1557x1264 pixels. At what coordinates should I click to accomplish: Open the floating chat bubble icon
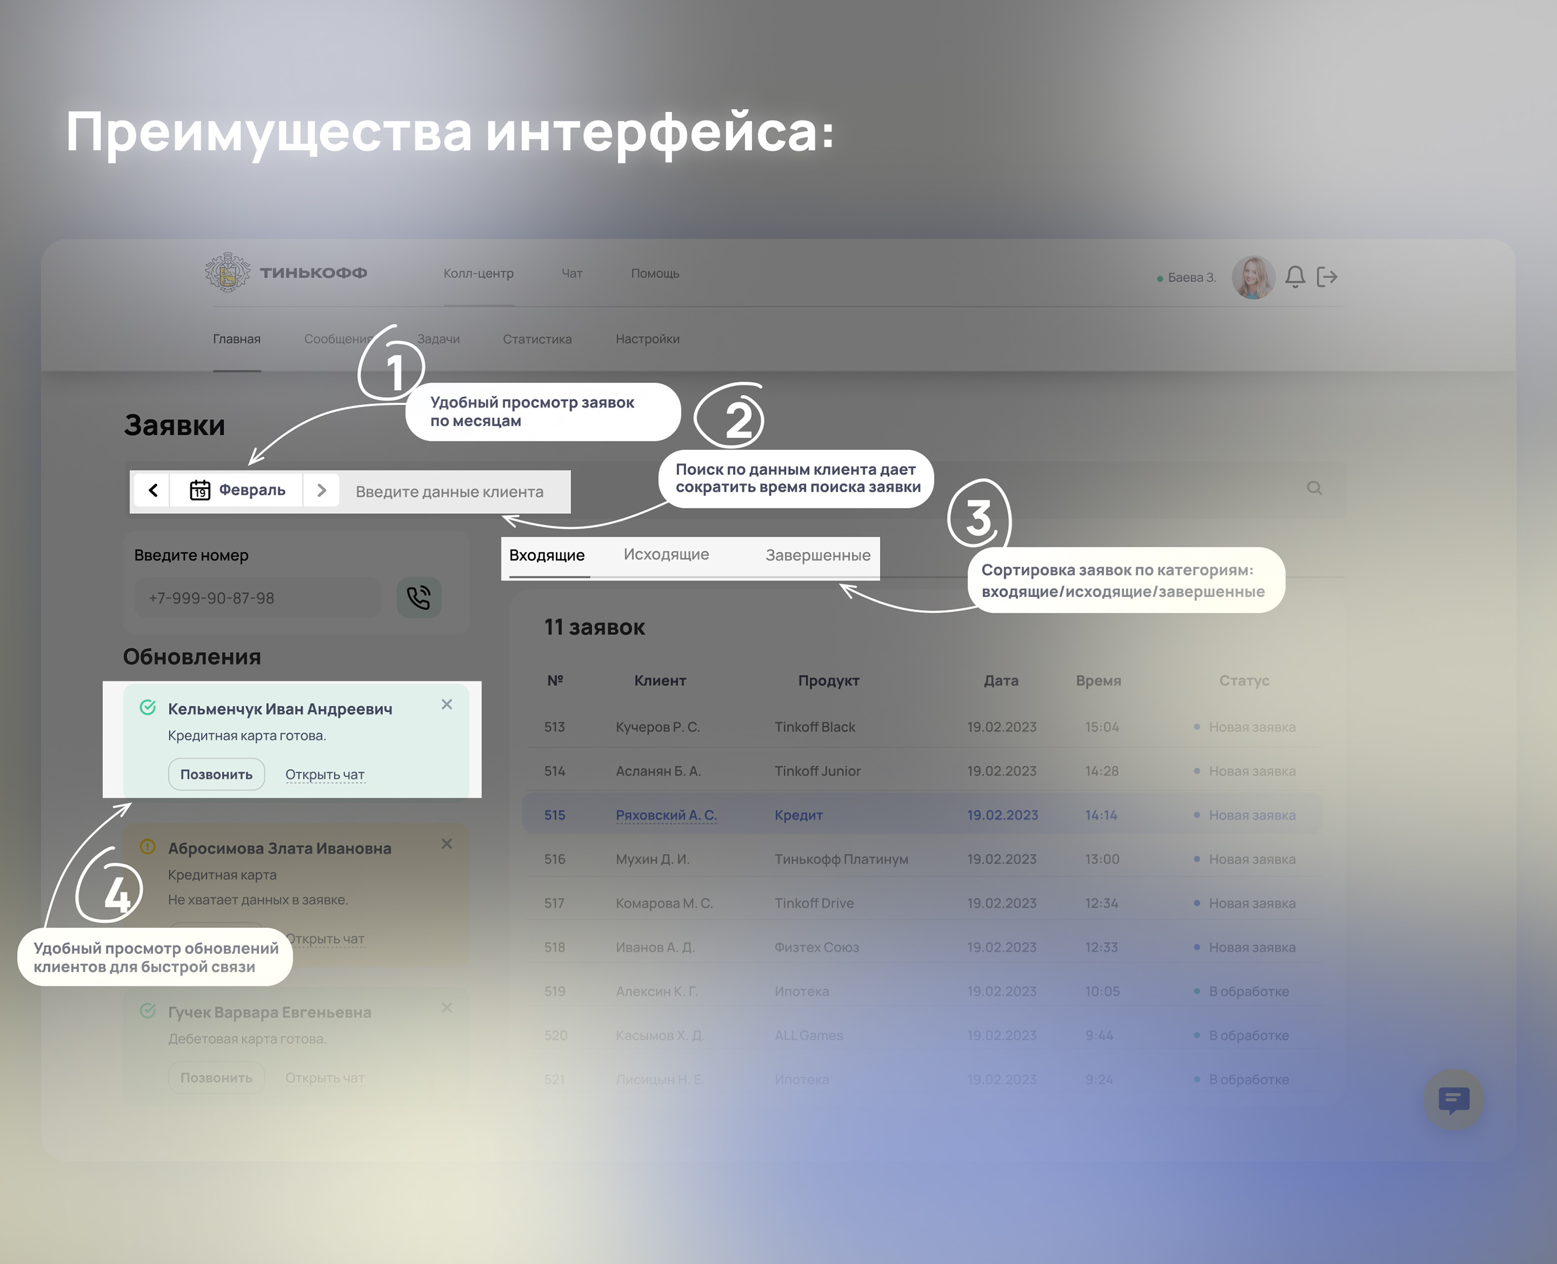click(1454, 1099)
